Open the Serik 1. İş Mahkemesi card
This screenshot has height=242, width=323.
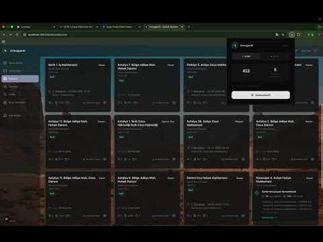tap(78, 85)
